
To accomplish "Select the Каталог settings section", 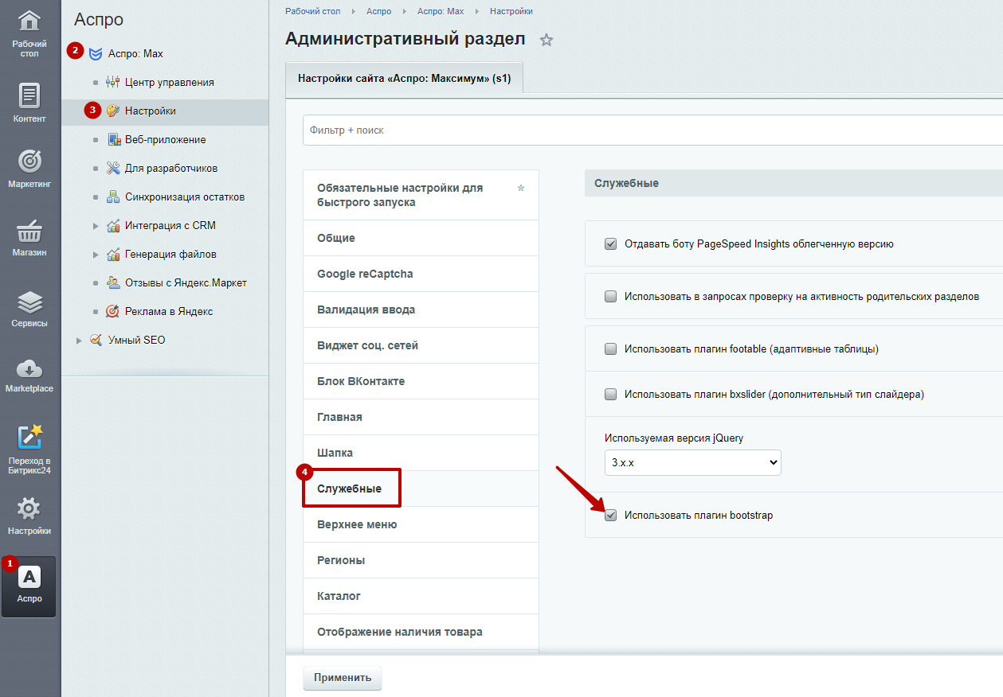I will click(421, 596).
